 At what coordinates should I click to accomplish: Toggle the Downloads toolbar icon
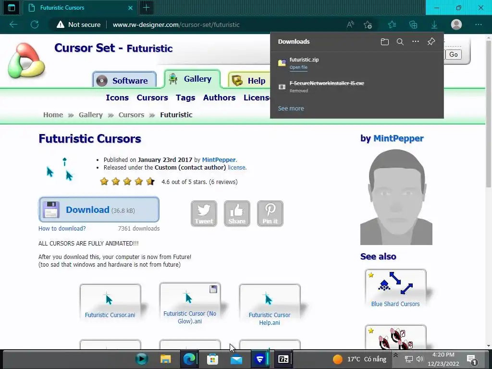coord(434,25)
